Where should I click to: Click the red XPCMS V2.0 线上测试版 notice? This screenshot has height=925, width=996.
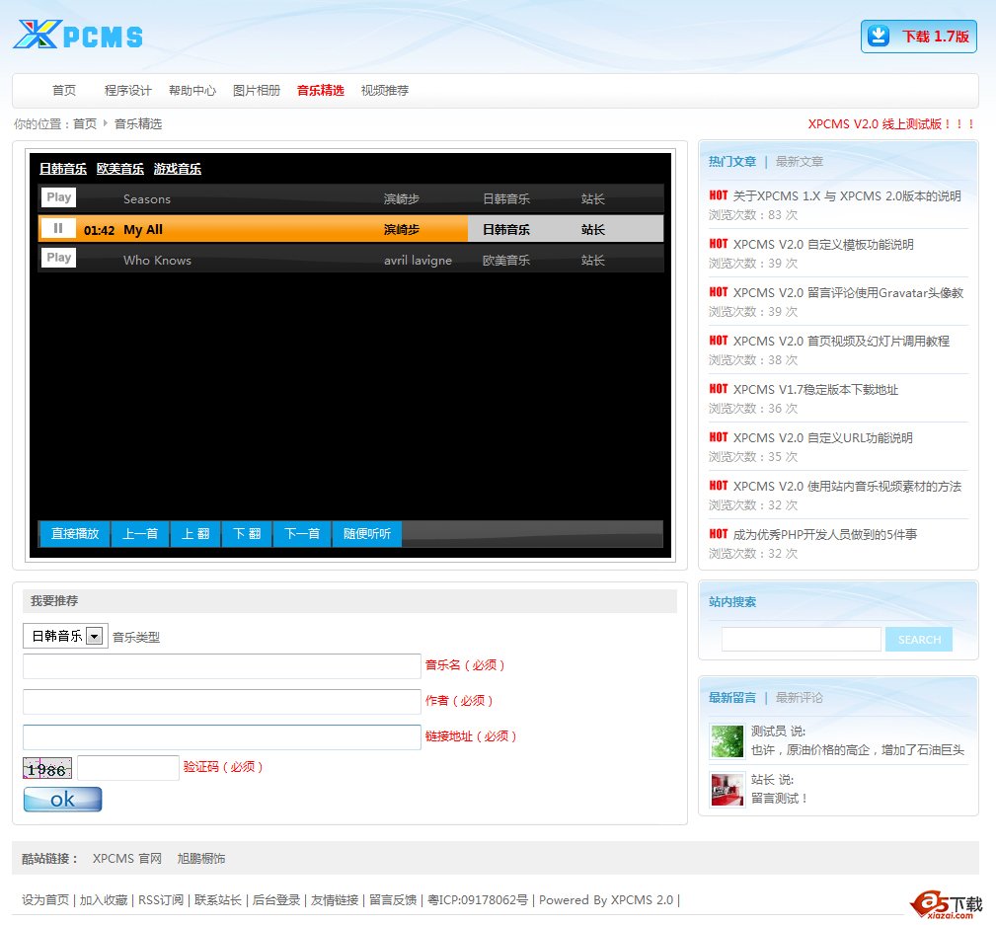(x=891, y=123)
